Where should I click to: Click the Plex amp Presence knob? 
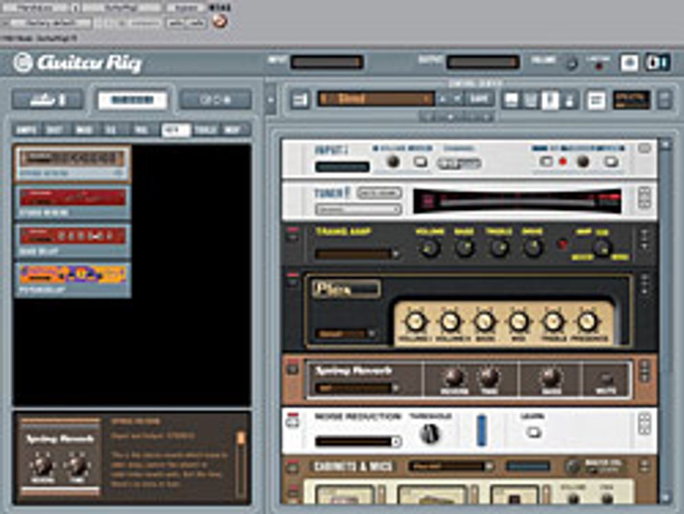(588, 322)
